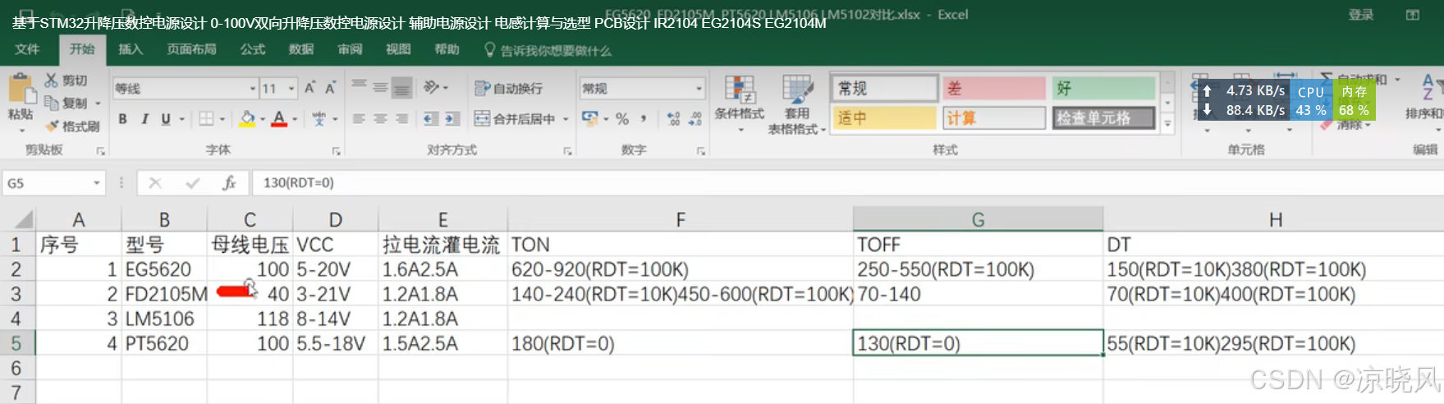Apply the 差 (Bad) cell style
The height and width of the screenshot is (404, 1444).
pos(994,88)
